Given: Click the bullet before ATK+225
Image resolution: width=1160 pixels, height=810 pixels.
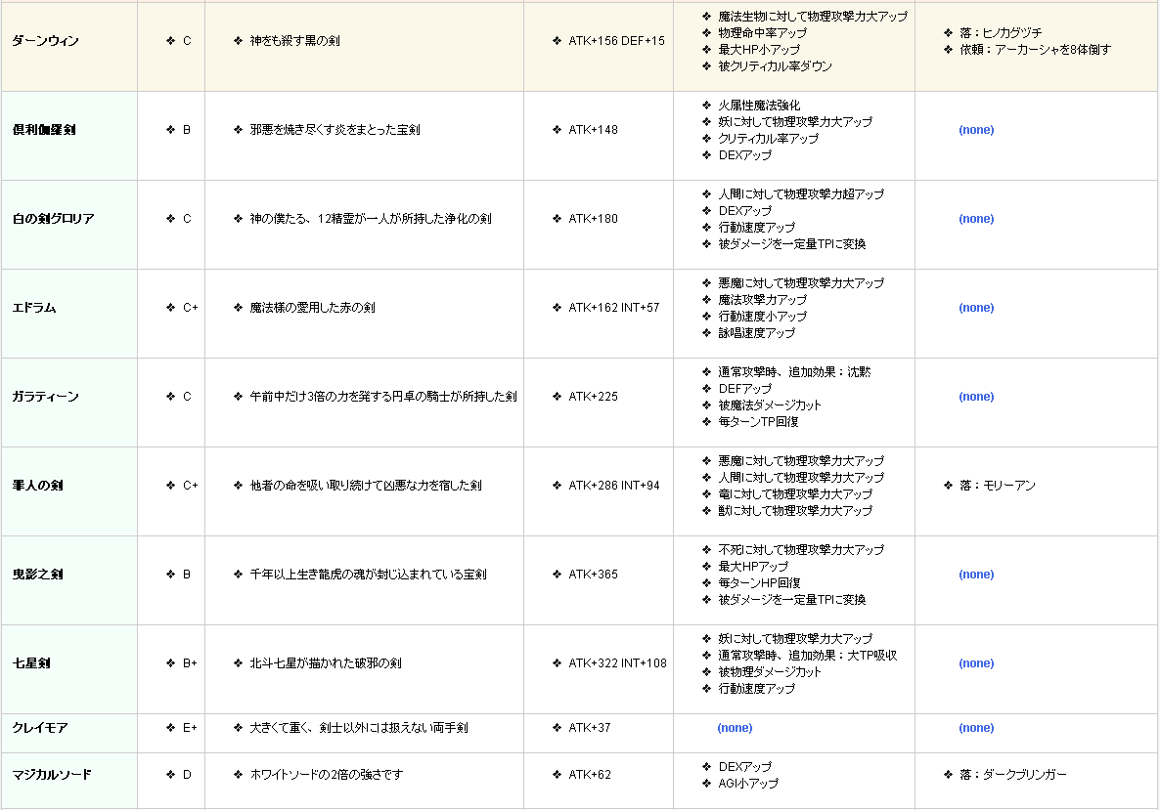Looking at the screenshot, I should click(557, 397).
